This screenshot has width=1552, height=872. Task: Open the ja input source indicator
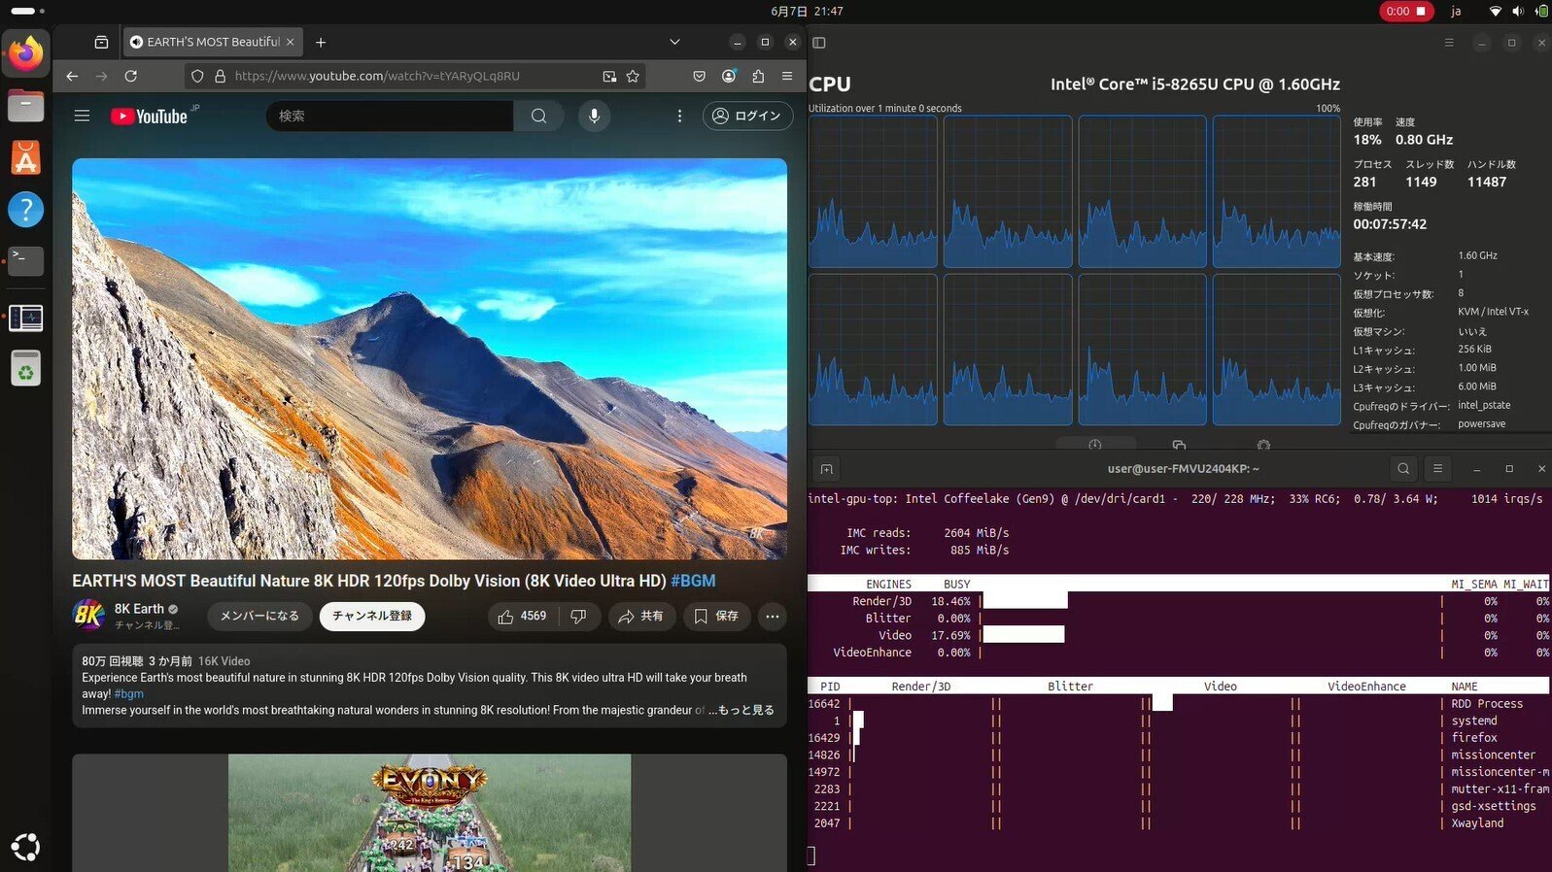click(x=1456, y=11)
